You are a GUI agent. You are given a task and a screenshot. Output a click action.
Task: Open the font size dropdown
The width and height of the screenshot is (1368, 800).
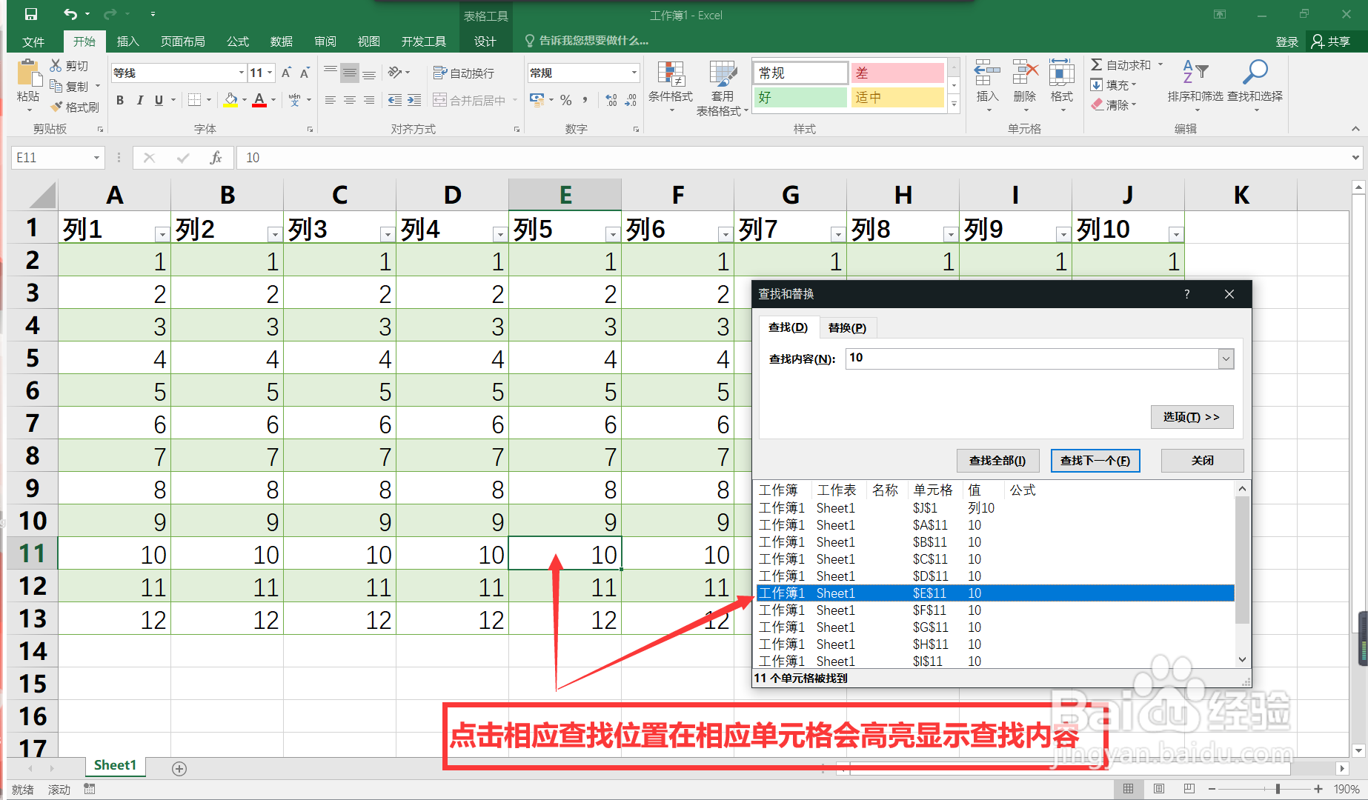pos(270,72)
